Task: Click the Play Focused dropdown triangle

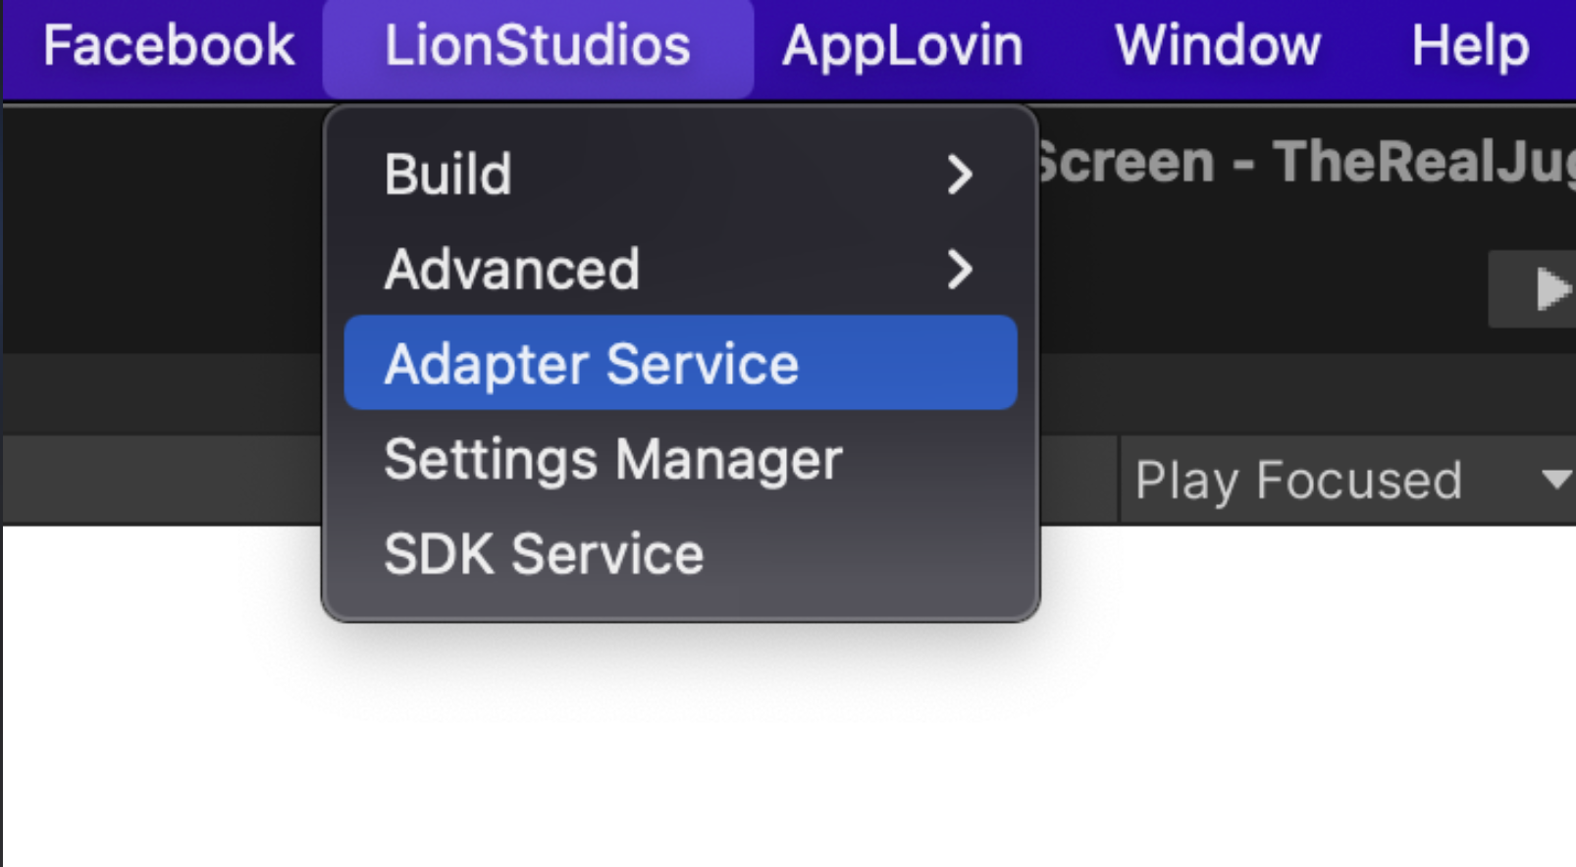Action: point(1556,480)
